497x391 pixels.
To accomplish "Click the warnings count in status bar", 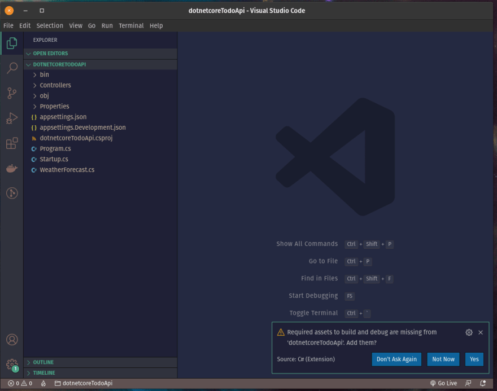I will (x=27, y=384).
